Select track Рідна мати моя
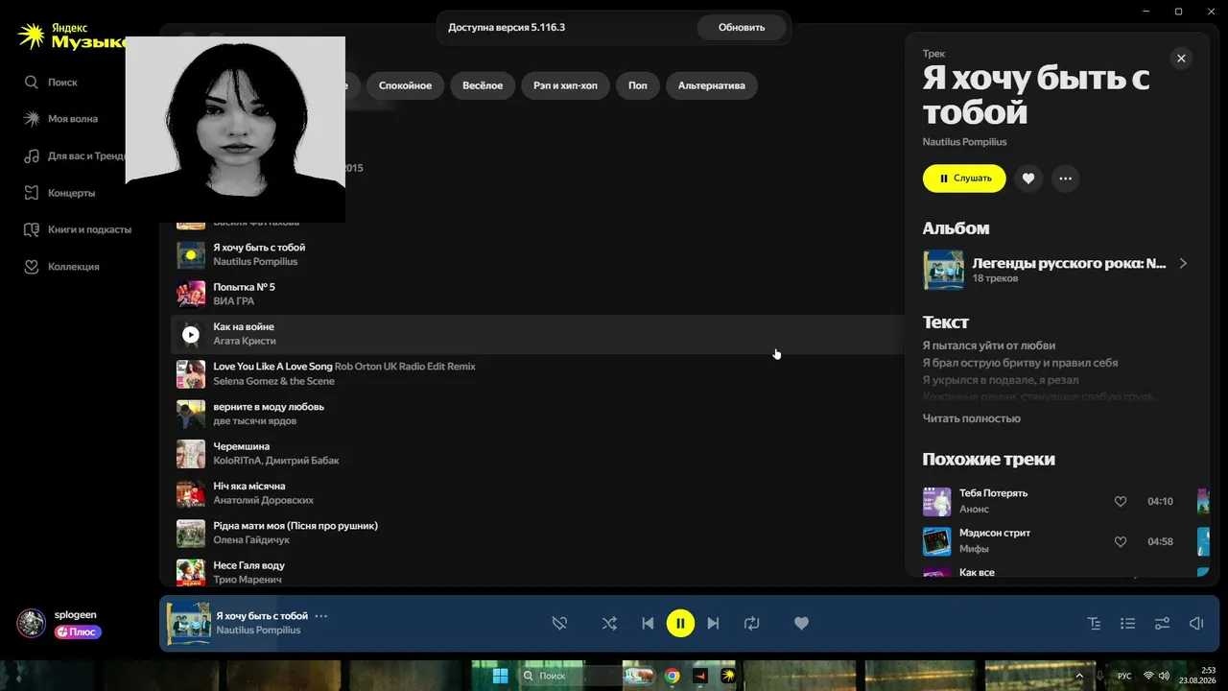The image size is (1228, 691). click(295, 526)
